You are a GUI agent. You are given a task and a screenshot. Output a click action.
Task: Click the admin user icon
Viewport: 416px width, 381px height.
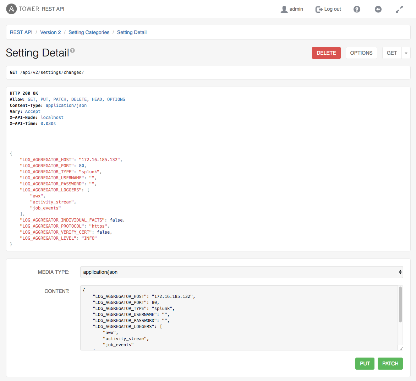[x=284, y=9]
